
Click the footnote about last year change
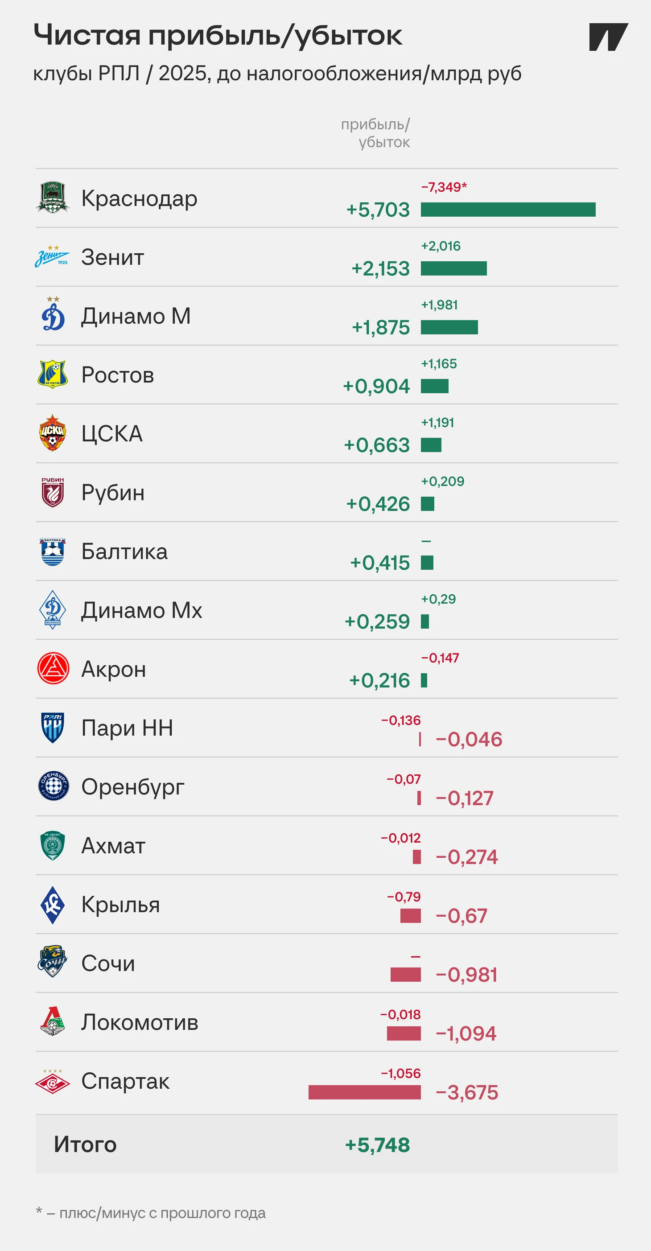click(x=151, y=1213)
